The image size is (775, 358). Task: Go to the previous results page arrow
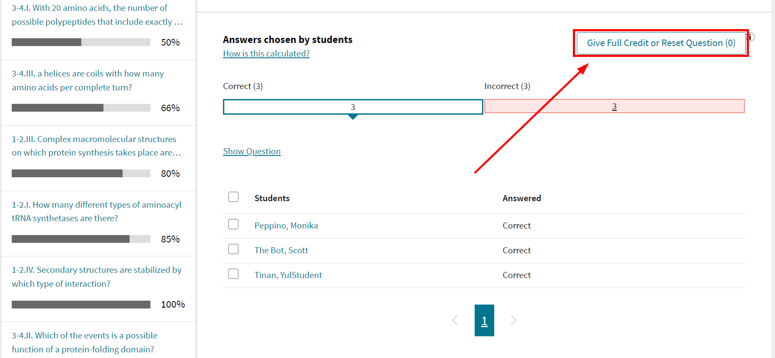point(455,320)
